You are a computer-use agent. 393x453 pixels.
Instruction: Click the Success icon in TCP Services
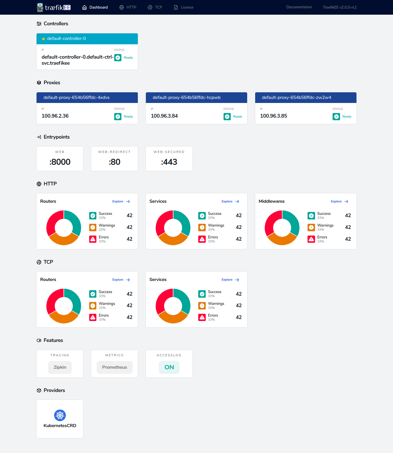coord(202,294)
